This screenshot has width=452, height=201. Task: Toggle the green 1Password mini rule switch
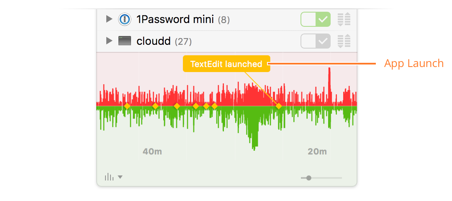click(316, 19)
